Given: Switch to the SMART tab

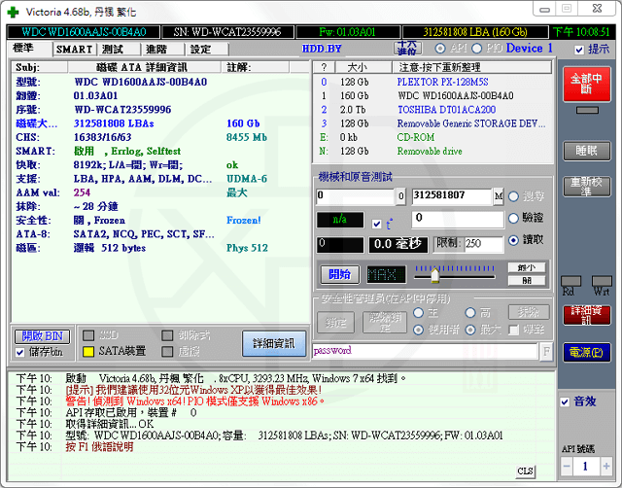Looking at the screenshot, I should 74,50.
